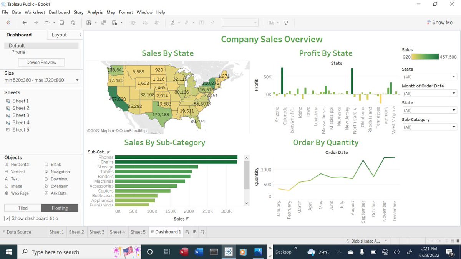Open the Analysis menu
The height and width of the screenshot is (259, 461).
(x=95, y=12)
